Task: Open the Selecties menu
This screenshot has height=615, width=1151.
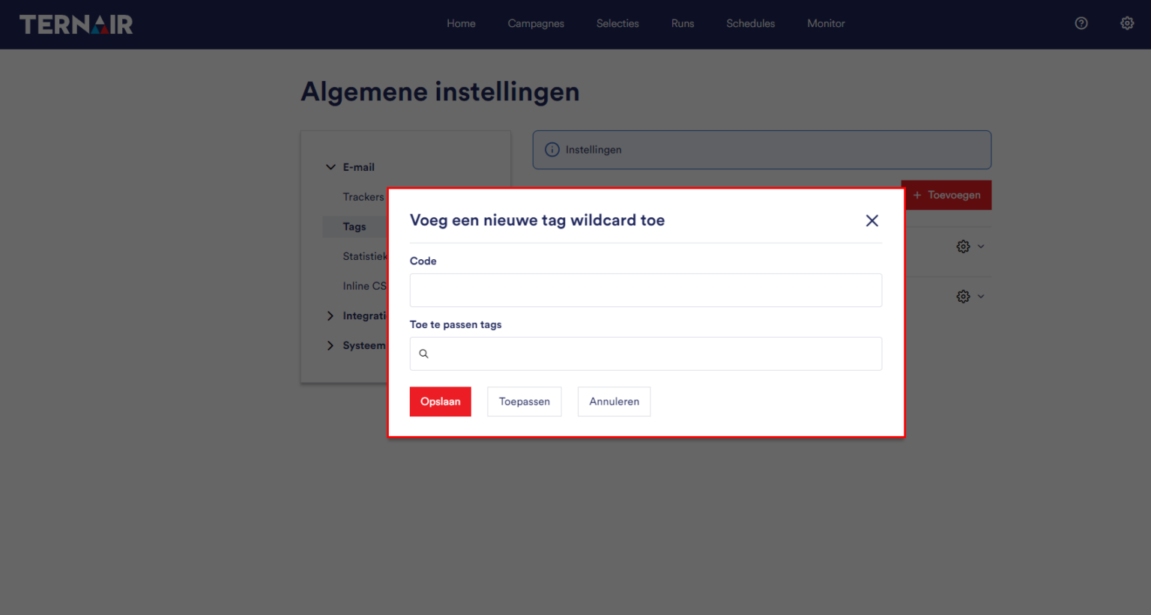Action: coord(617,23)
